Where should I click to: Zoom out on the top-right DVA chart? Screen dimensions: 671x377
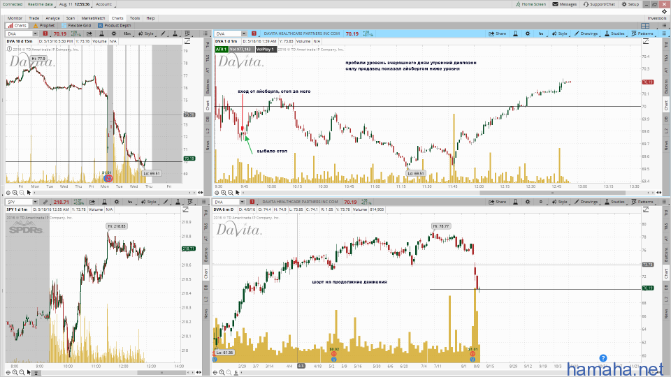(x=230, y=193)
